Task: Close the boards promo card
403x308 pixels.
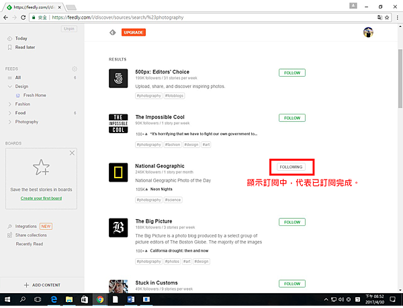Action: tap(72, 153)
